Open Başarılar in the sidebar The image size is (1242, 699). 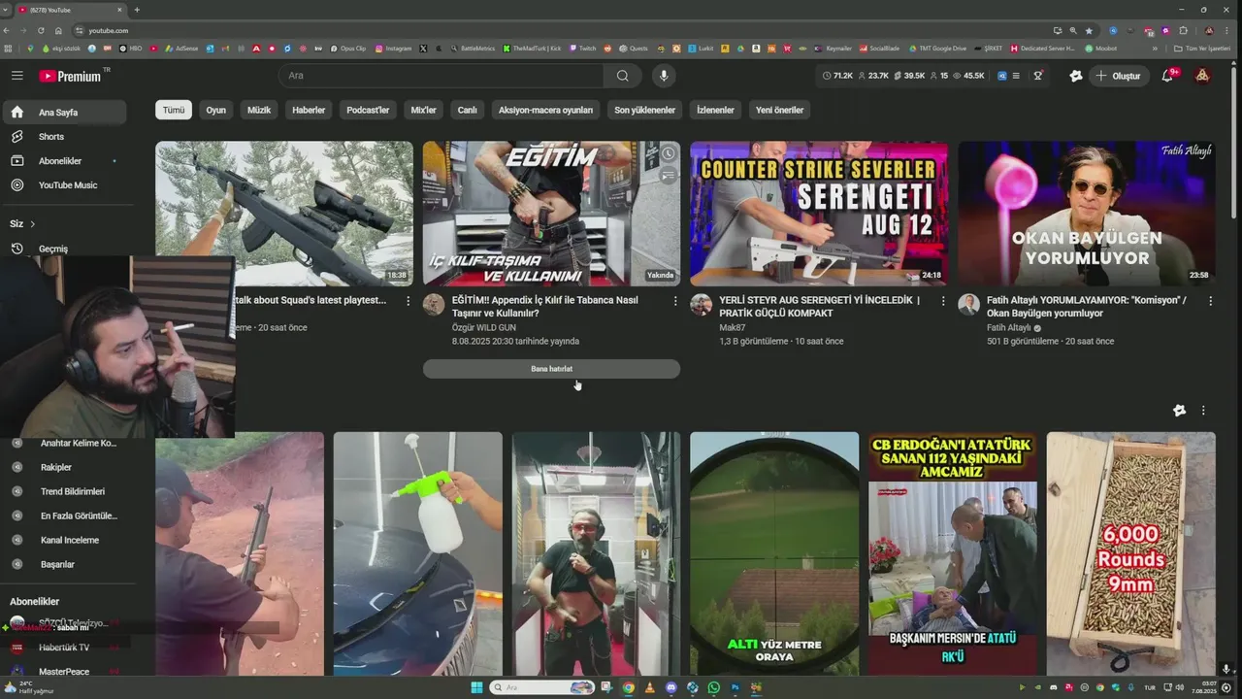coord(64,564)
